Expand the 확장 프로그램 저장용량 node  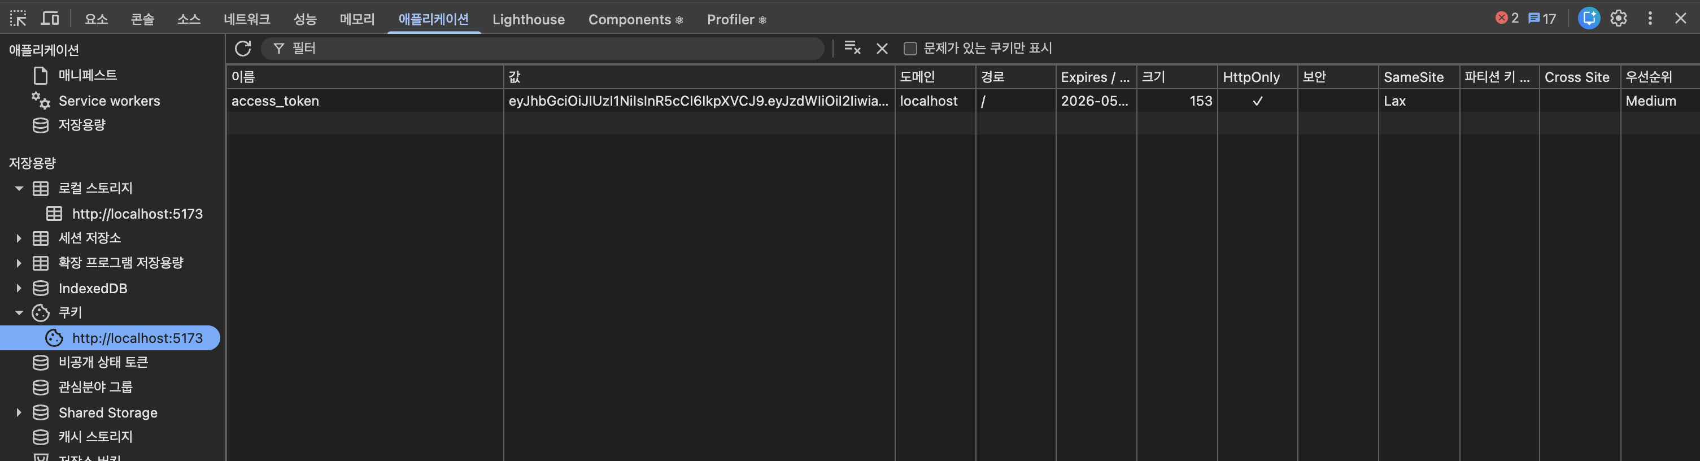pyautogui.click(x=19, y=263)
